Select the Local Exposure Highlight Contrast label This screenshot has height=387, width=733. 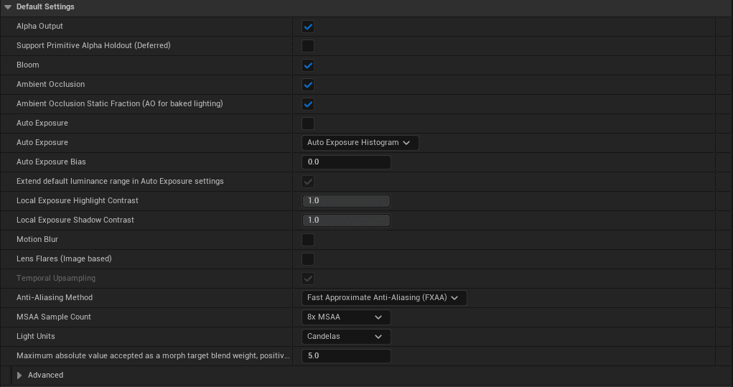pos(78,200)
